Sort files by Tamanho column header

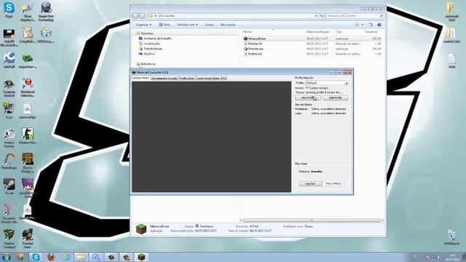click(371, 32)
